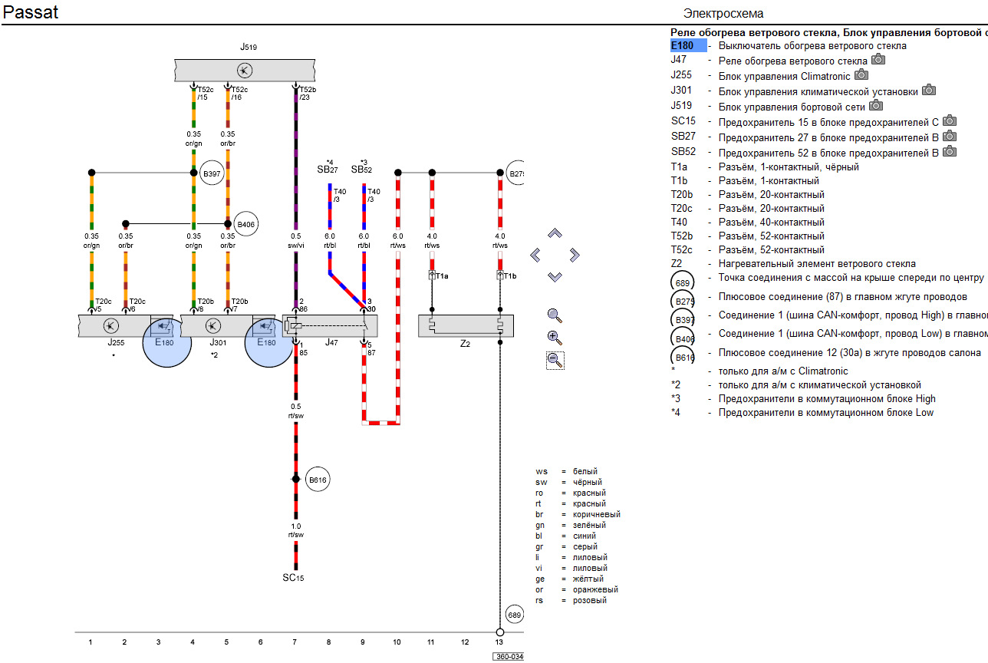Click the B397 node circle in the diagram
This screenshot has height=663, width=988.
211,174
